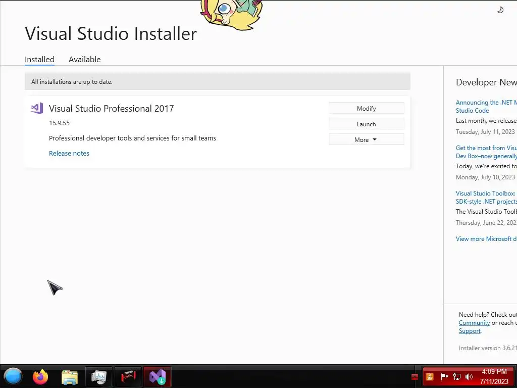Viewport: 517px width, 388px height.
Task: Click the Visual Studio Professional 2017 title
Action: (x=111, y=108)
